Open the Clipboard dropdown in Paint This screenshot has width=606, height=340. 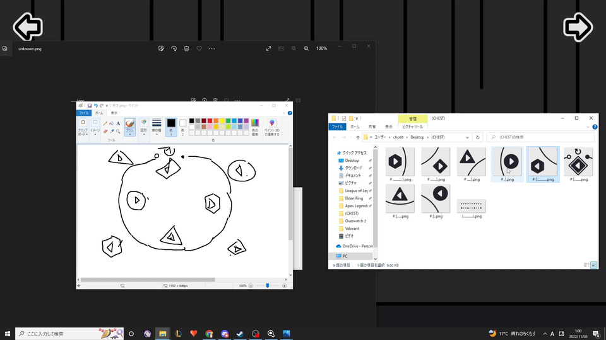click(83, 127)
